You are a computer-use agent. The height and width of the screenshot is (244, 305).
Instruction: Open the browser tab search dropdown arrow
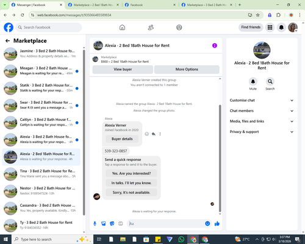pos(4,5)
